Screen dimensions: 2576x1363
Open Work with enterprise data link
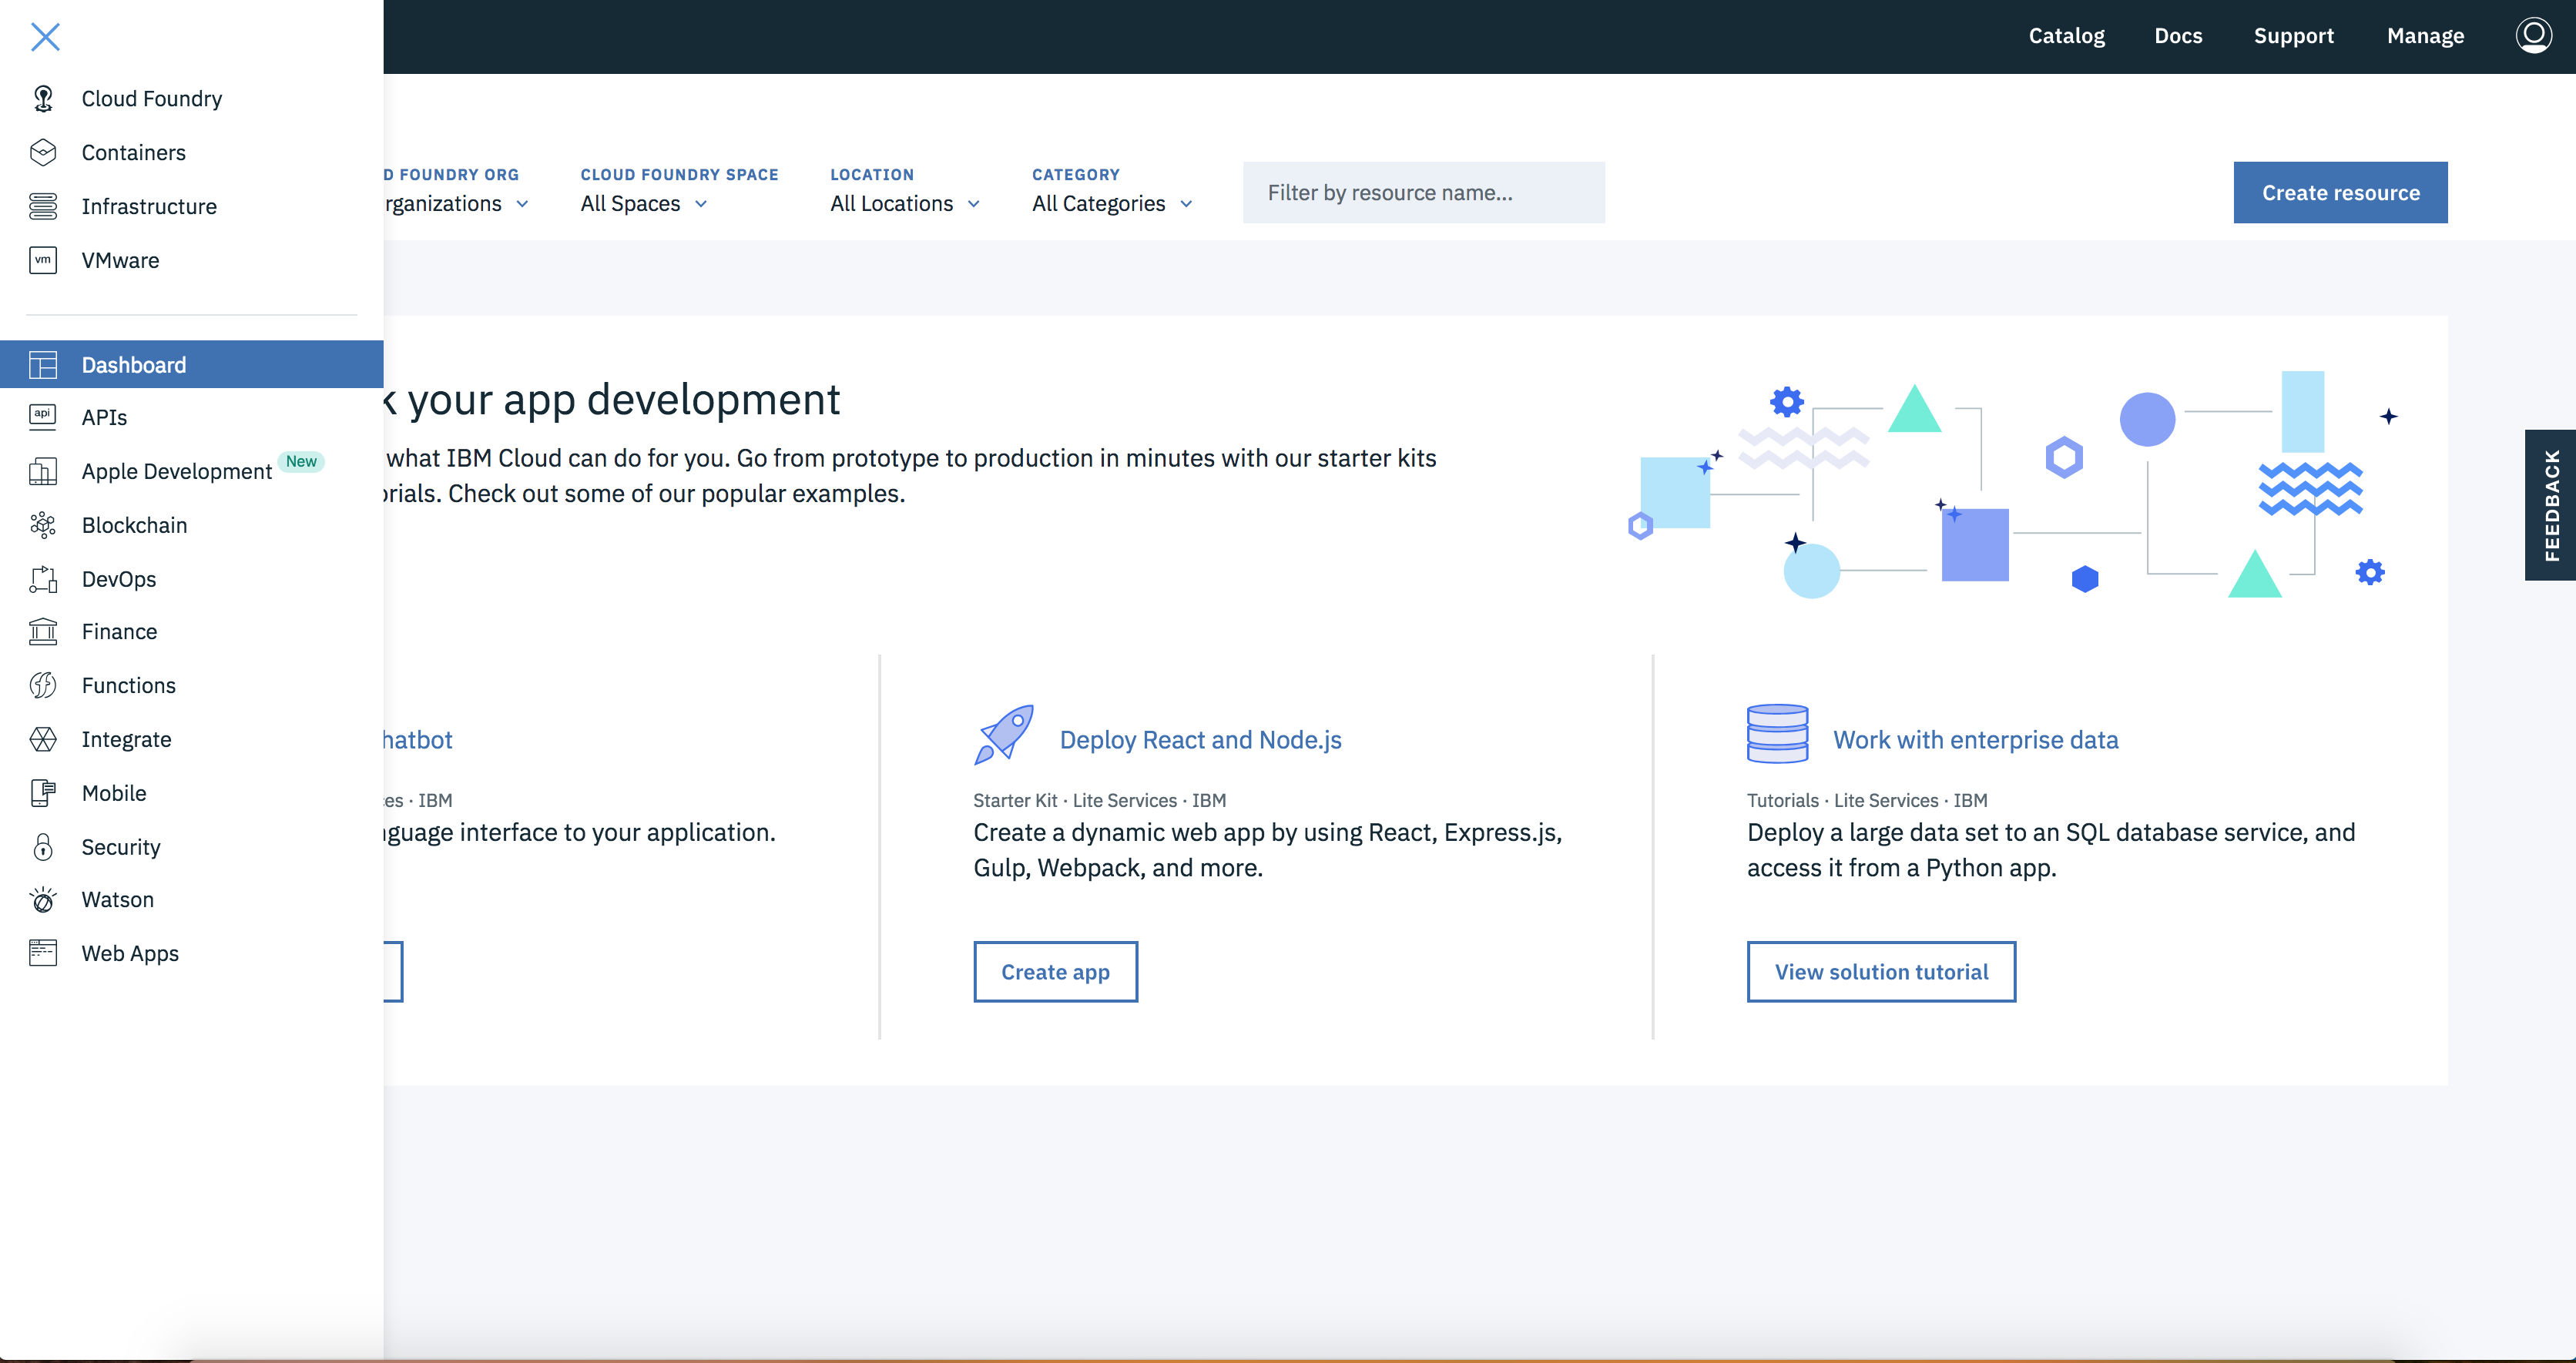tap(1975, 739)
